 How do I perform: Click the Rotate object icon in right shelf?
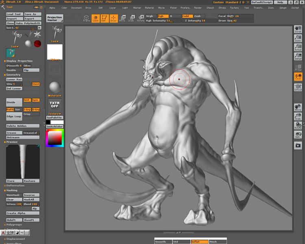(x=298, y=126)
